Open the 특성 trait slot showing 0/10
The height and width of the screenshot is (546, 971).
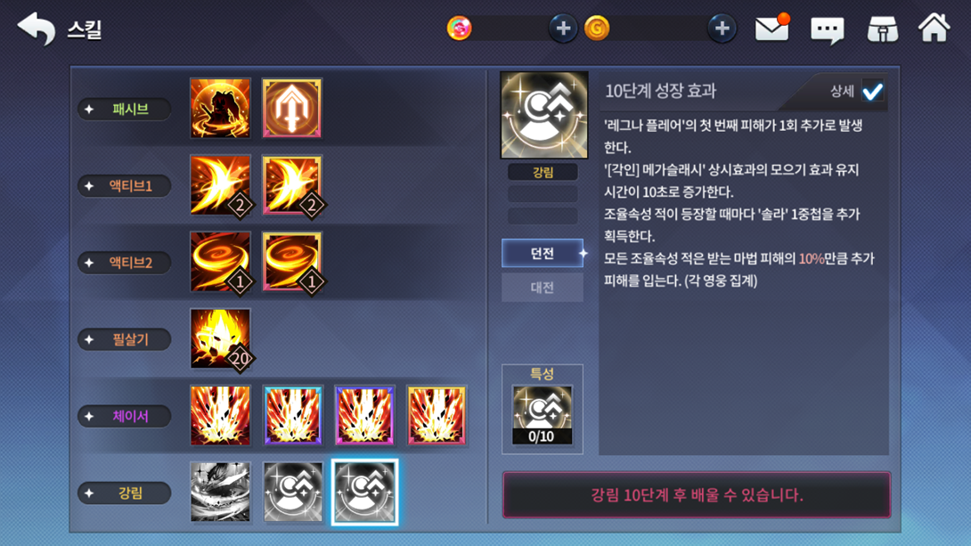542,415
